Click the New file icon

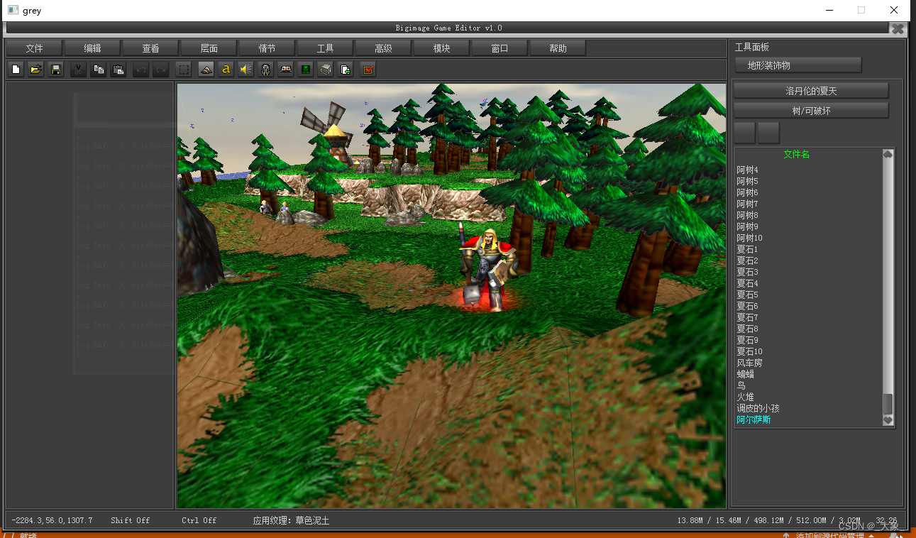click(16, 70)
